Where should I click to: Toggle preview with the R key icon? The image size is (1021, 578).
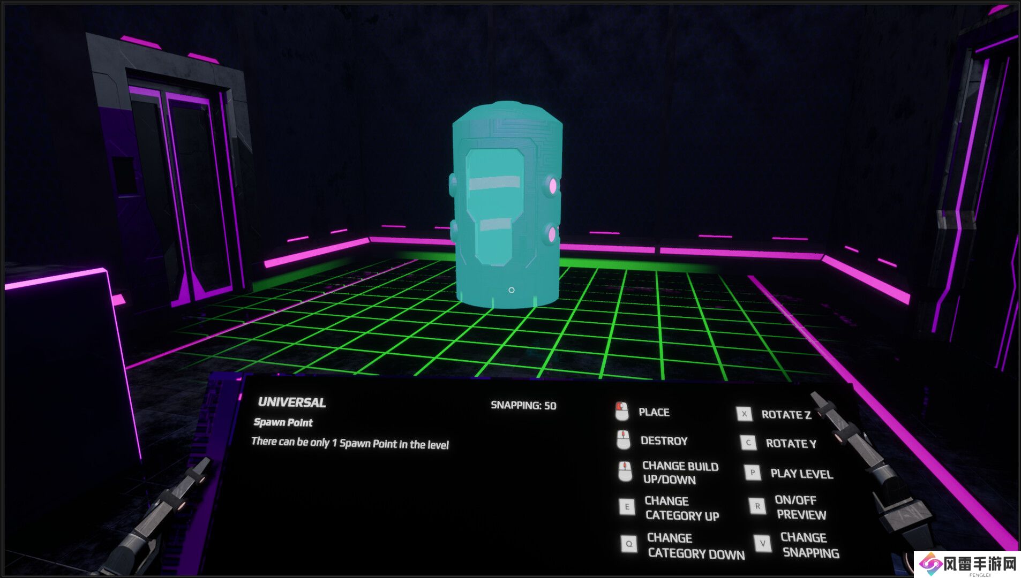pos(757,506)
